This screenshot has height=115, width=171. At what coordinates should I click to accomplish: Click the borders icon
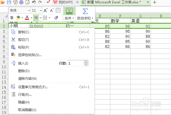tap(45, 17)
